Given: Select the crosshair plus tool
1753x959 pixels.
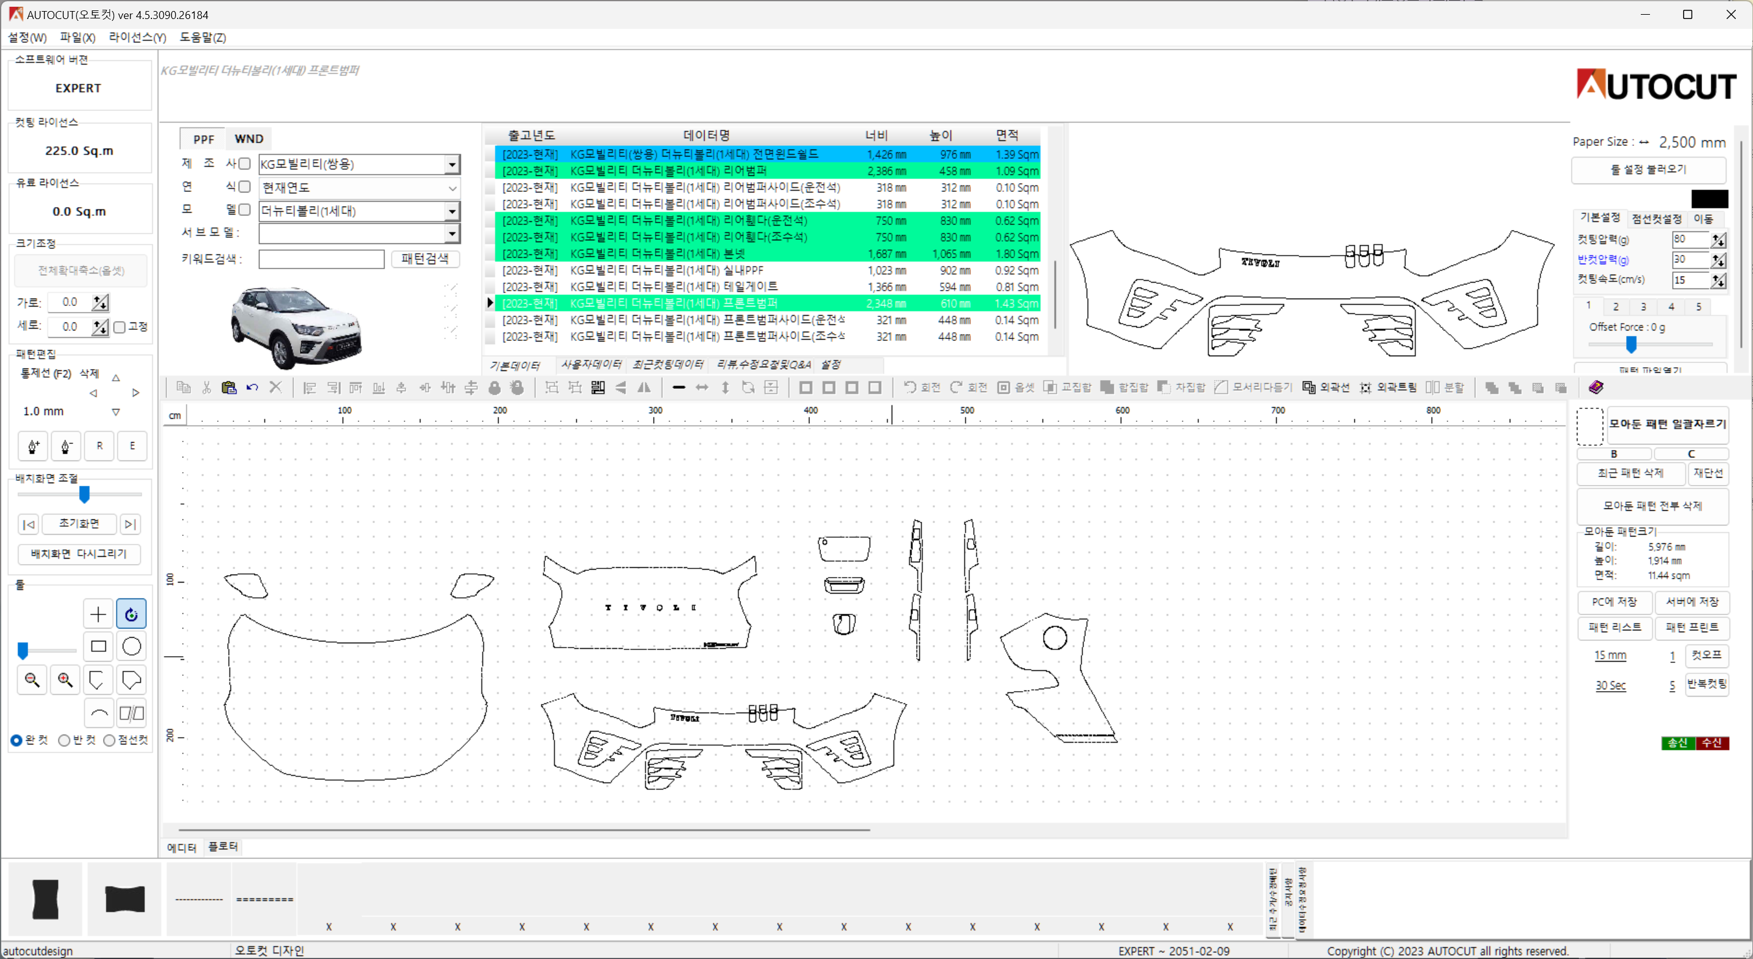Looking at the screenshot, I should [98, 614].
